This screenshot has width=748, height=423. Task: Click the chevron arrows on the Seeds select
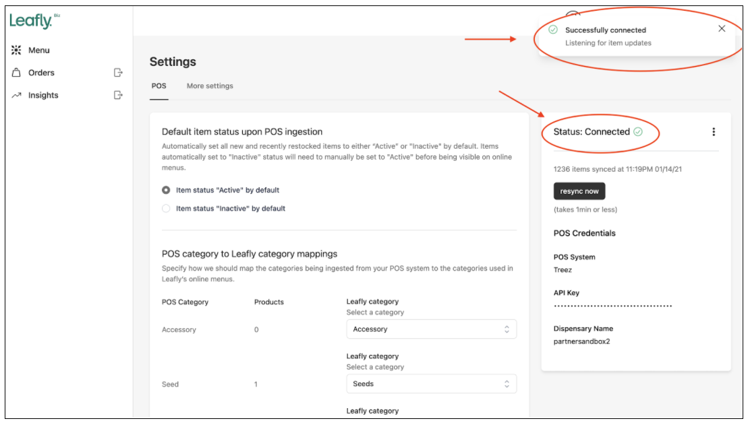pos(506,384)
